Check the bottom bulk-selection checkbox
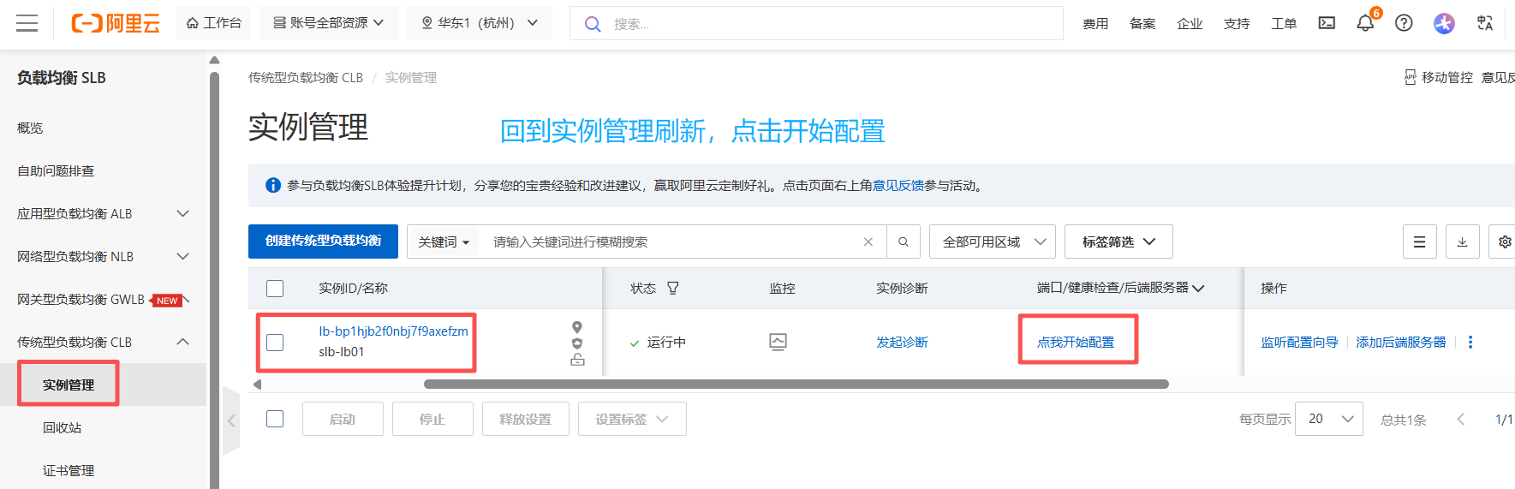 pos(275,419)
